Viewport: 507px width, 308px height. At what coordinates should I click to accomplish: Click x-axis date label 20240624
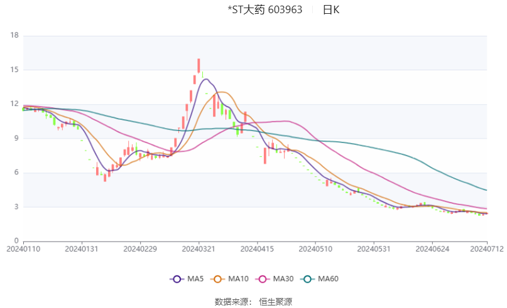[x=432, y=249]
